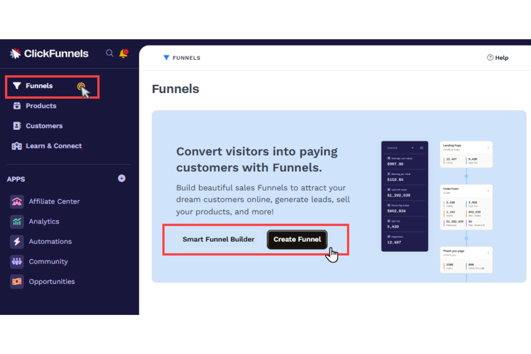Click the funnel icon in the breadcrumb
Image resolution: width=531 pixels, height=354 pixels.
point(166,58)
